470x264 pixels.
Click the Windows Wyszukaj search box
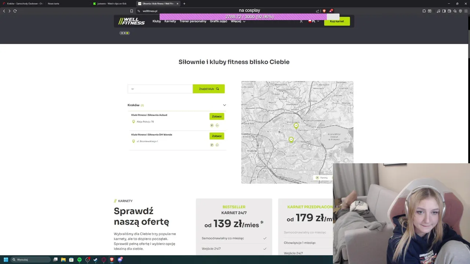click(30, 260)
